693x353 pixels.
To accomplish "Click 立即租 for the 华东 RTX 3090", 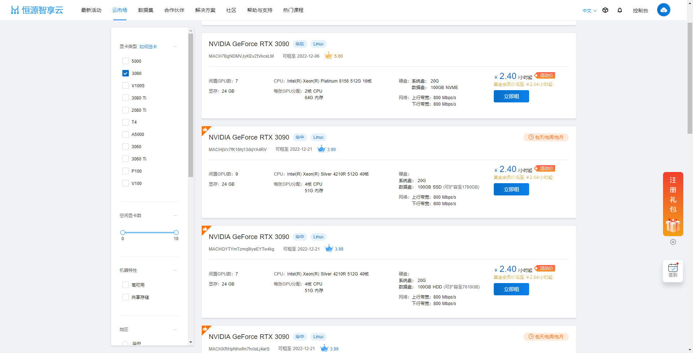I will (x=511, y=96).
